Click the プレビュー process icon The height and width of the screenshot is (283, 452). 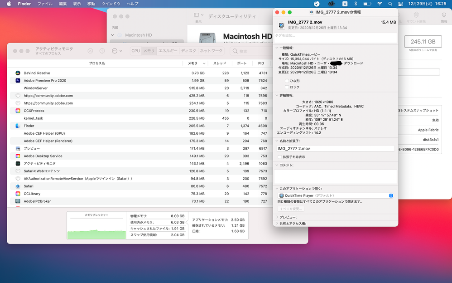(18, 148)
